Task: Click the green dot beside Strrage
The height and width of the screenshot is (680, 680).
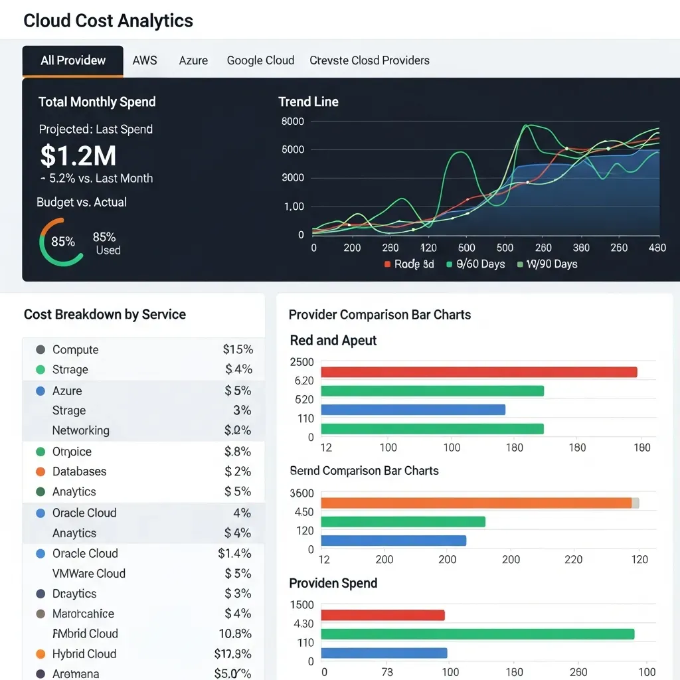Action: (x=41, y=369)
